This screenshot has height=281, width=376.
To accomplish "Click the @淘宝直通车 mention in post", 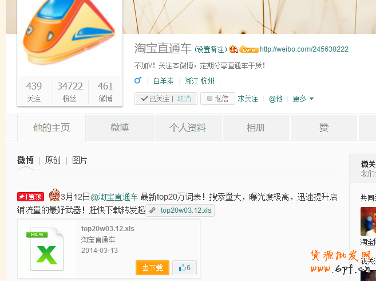I will coord(114,197).
